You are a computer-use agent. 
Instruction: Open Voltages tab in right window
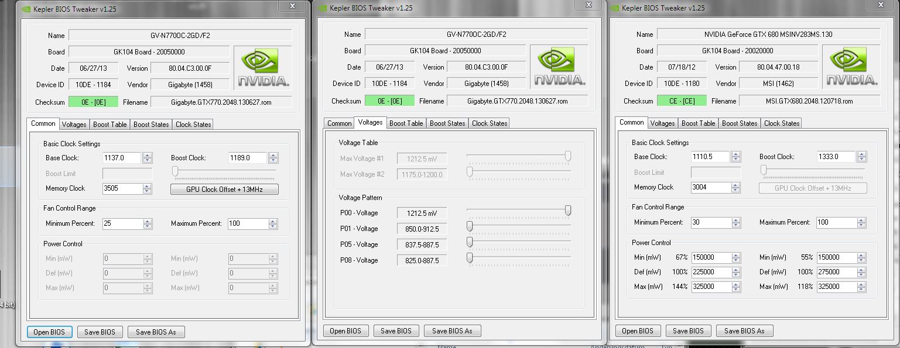pyautogui.click(x=663, y=123)
